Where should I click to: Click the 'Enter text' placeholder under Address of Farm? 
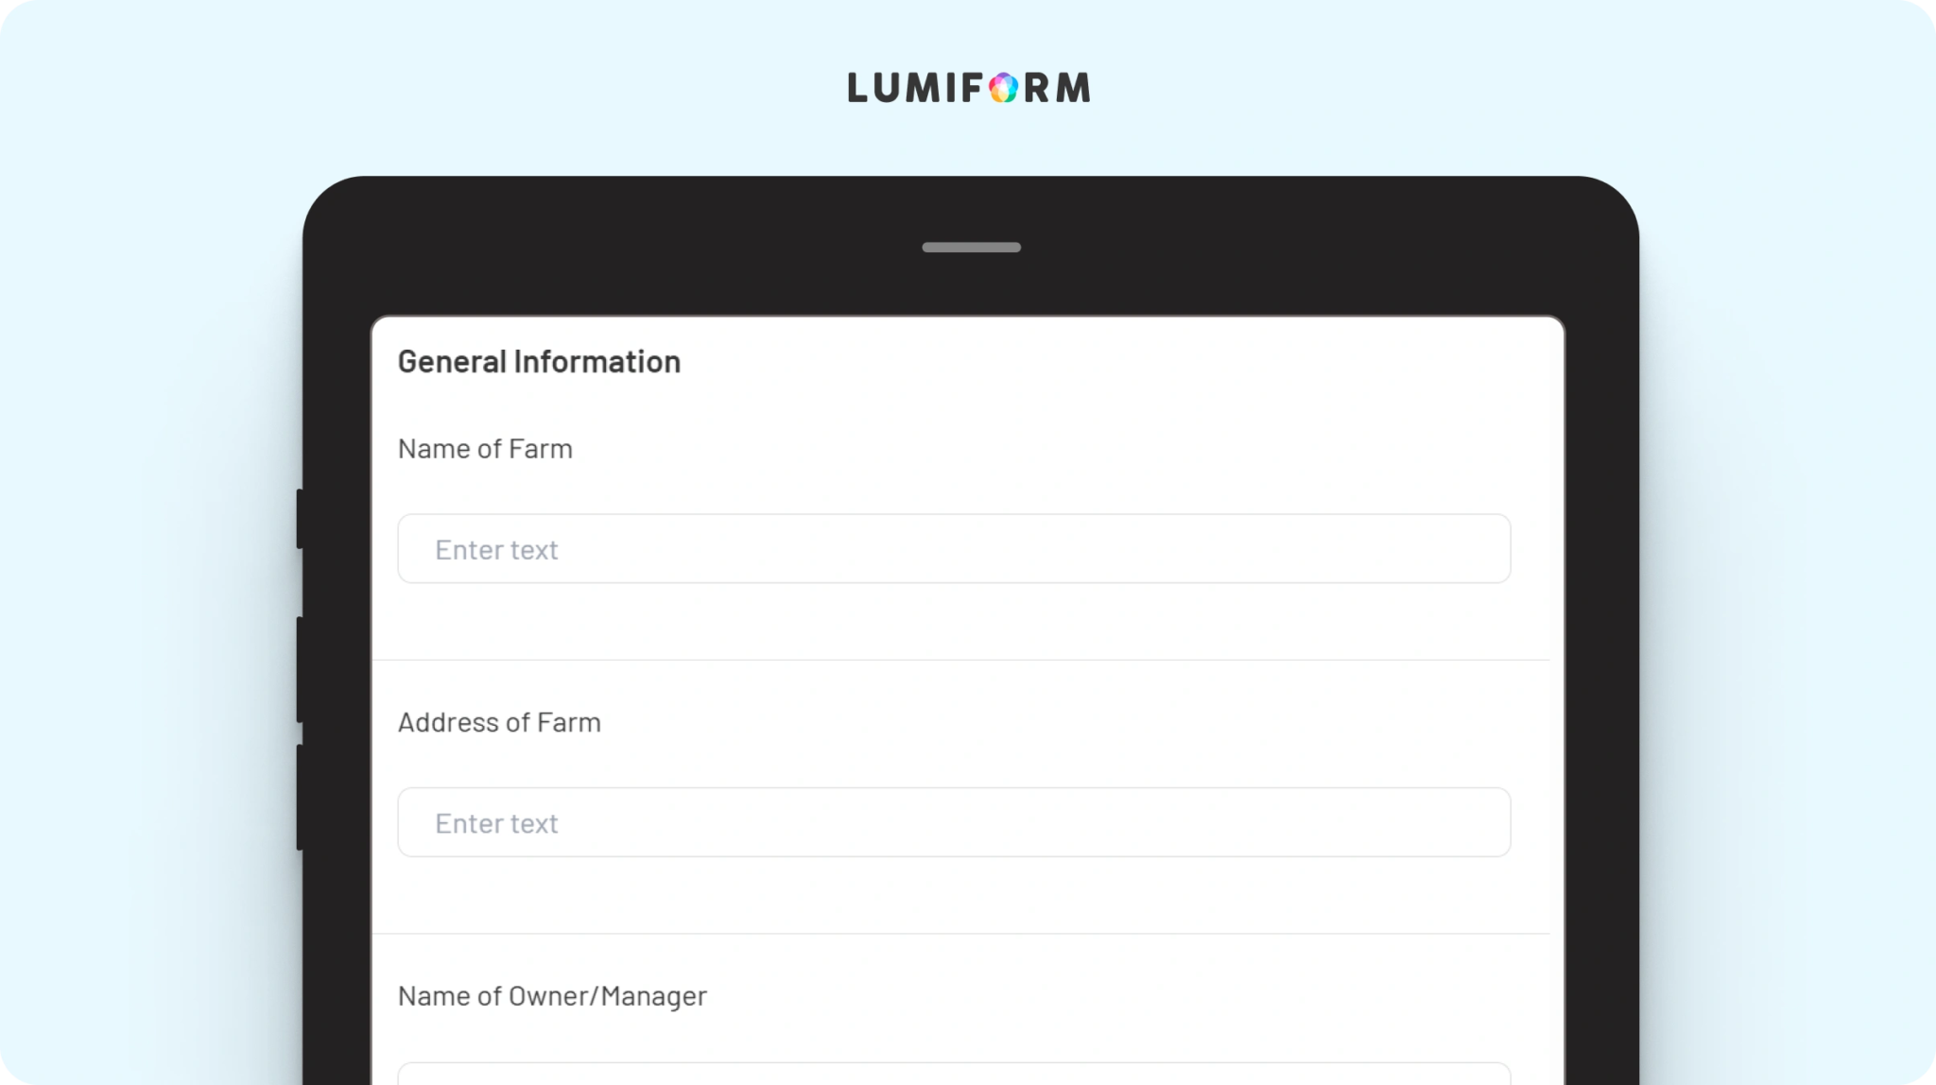point(496,823)
